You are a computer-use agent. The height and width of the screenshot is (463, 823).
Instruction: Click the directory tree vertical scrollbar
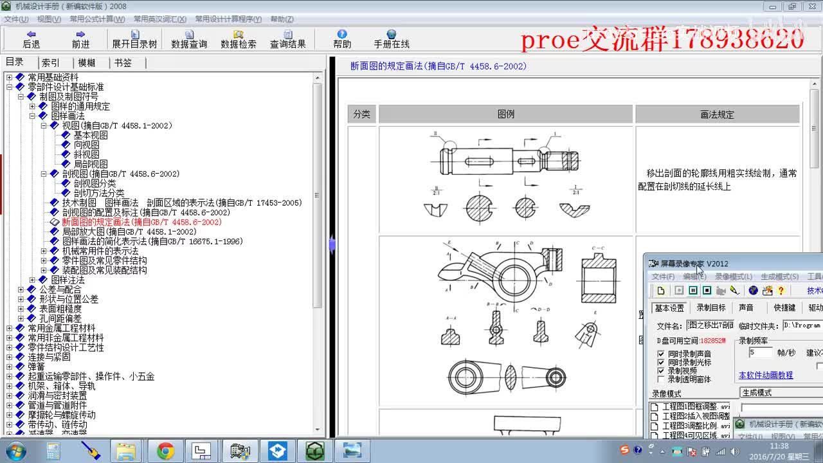tap(318, 253)
